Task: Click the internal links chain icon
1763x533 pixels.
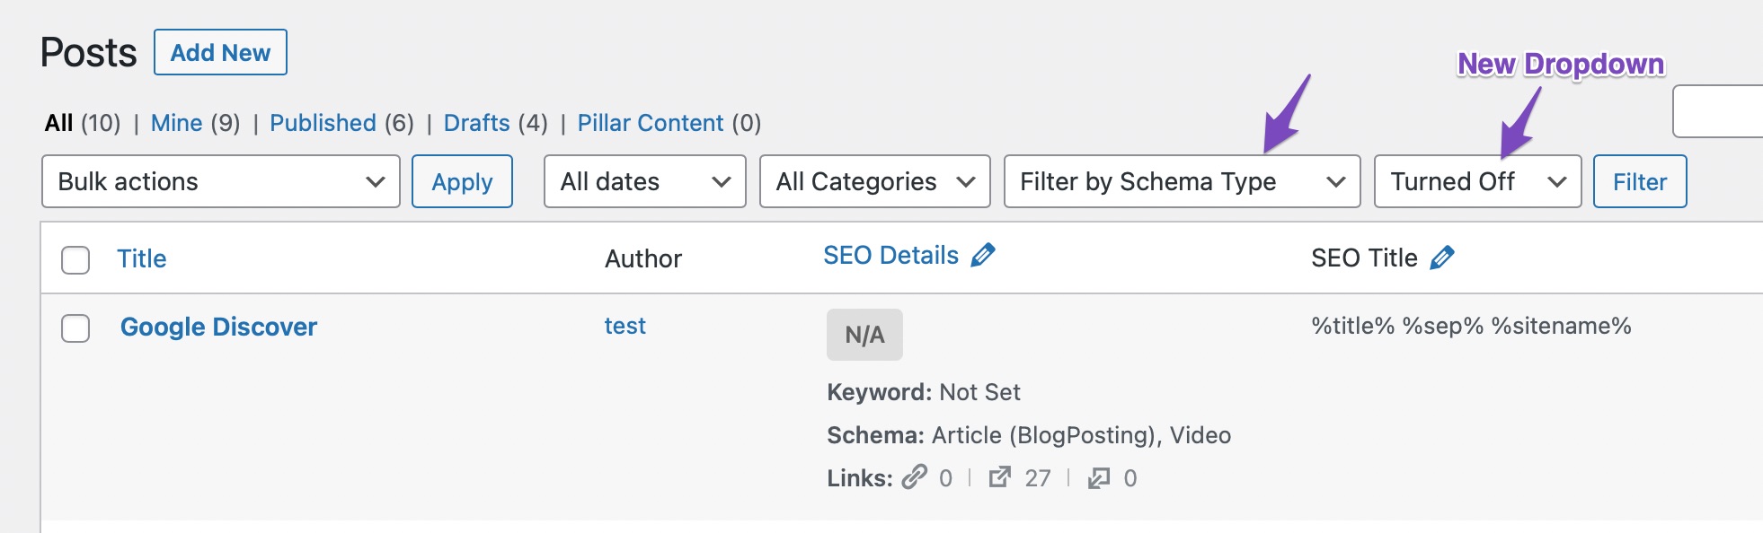Action: tap(915, 476)
